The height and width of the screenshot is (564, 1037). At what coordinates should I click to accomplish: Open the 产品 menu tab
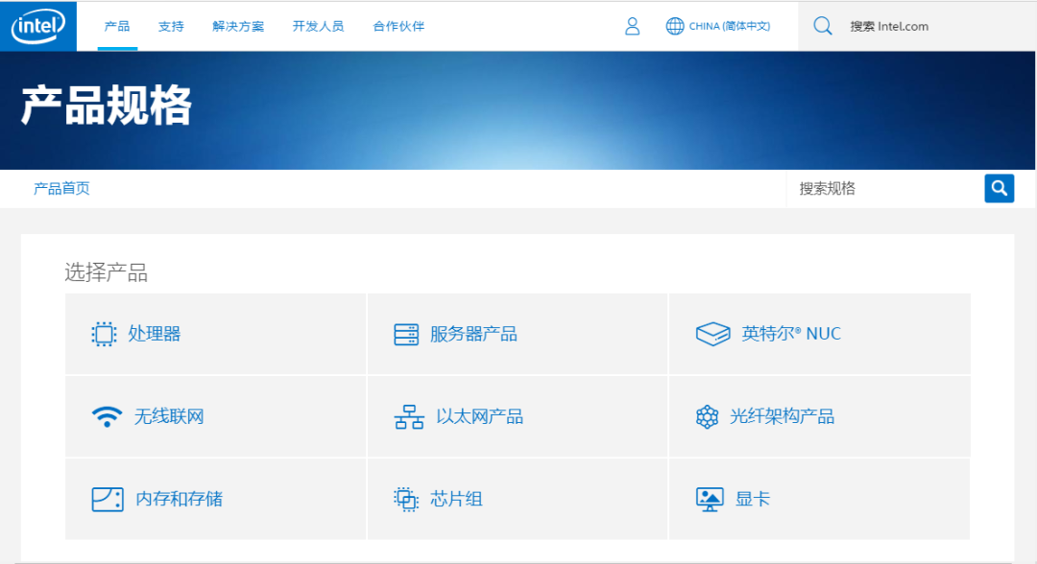117,27
